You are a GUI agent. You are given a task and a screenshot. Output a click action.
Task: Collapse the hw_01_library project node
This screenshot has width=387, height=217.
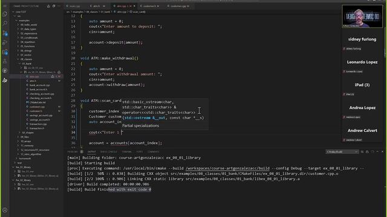click(23, 168)
